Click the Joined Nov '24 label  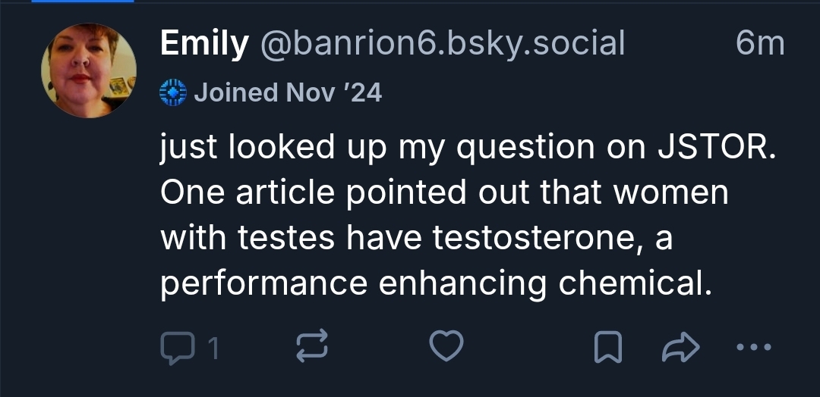tap(288, 92)
